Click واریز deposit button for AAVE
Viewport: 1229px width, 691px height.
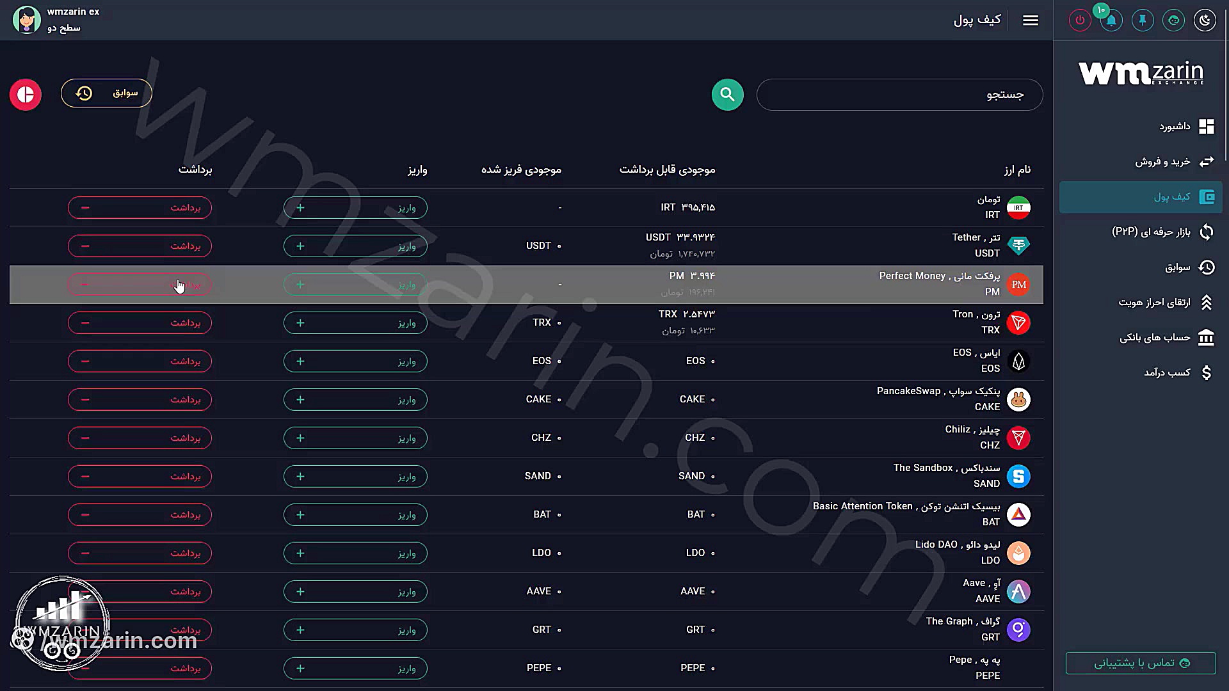click(x=355, y=591)
